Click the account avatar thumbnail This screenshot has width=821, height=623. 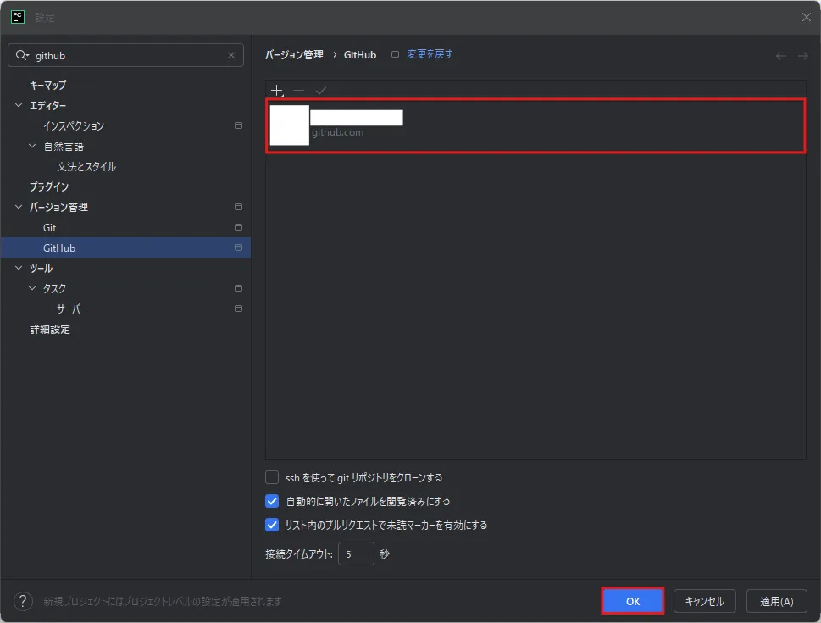coord(289,125)
